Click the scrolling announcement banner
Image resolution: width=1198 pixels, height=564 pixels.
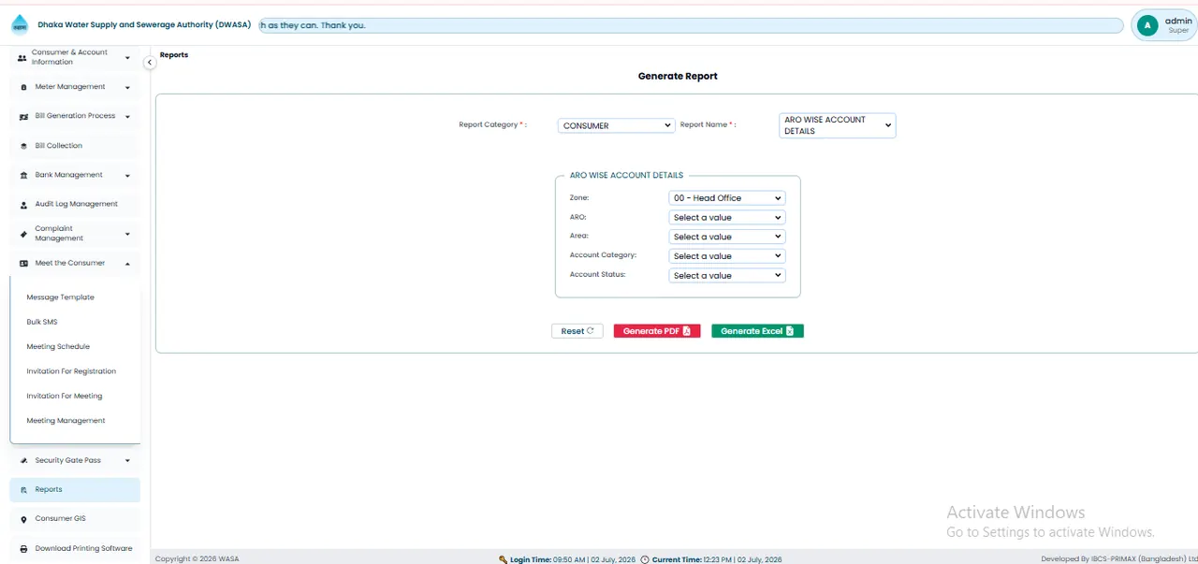click(x=691, y=25)
